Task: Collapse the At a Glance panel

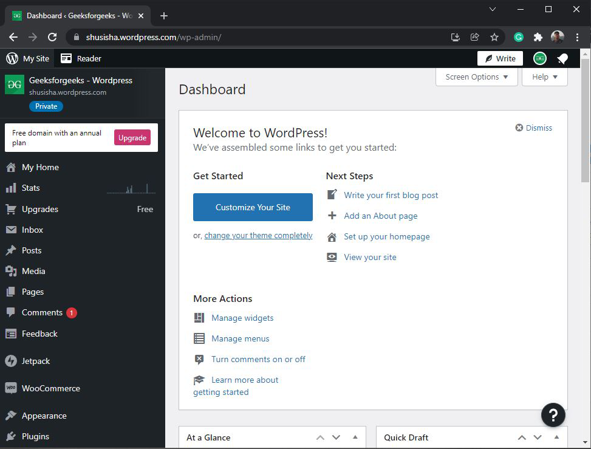Action: (355, 437)
